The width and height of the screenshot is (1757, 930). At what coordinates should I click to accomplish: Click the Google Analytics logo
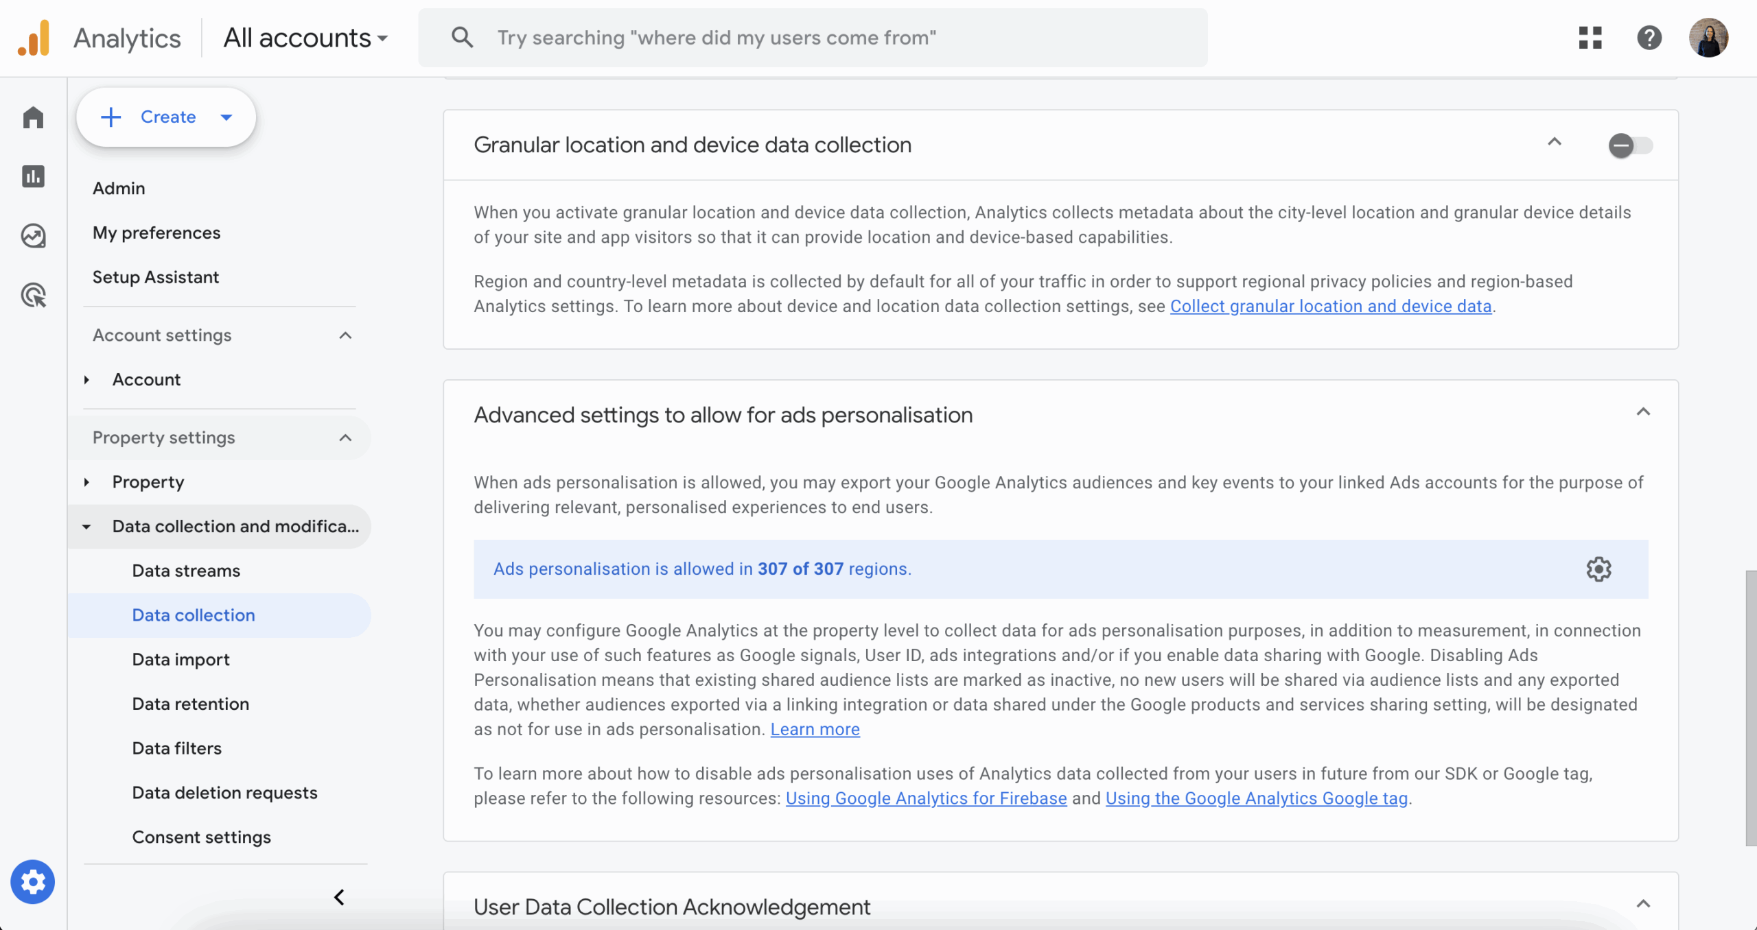34,38
